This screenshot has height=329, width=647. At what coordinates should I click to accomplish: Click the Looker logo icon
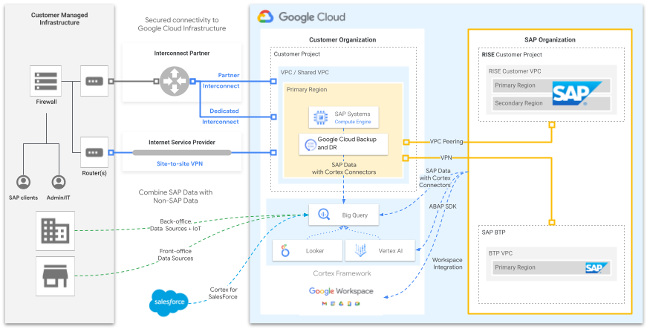(285, 252)
